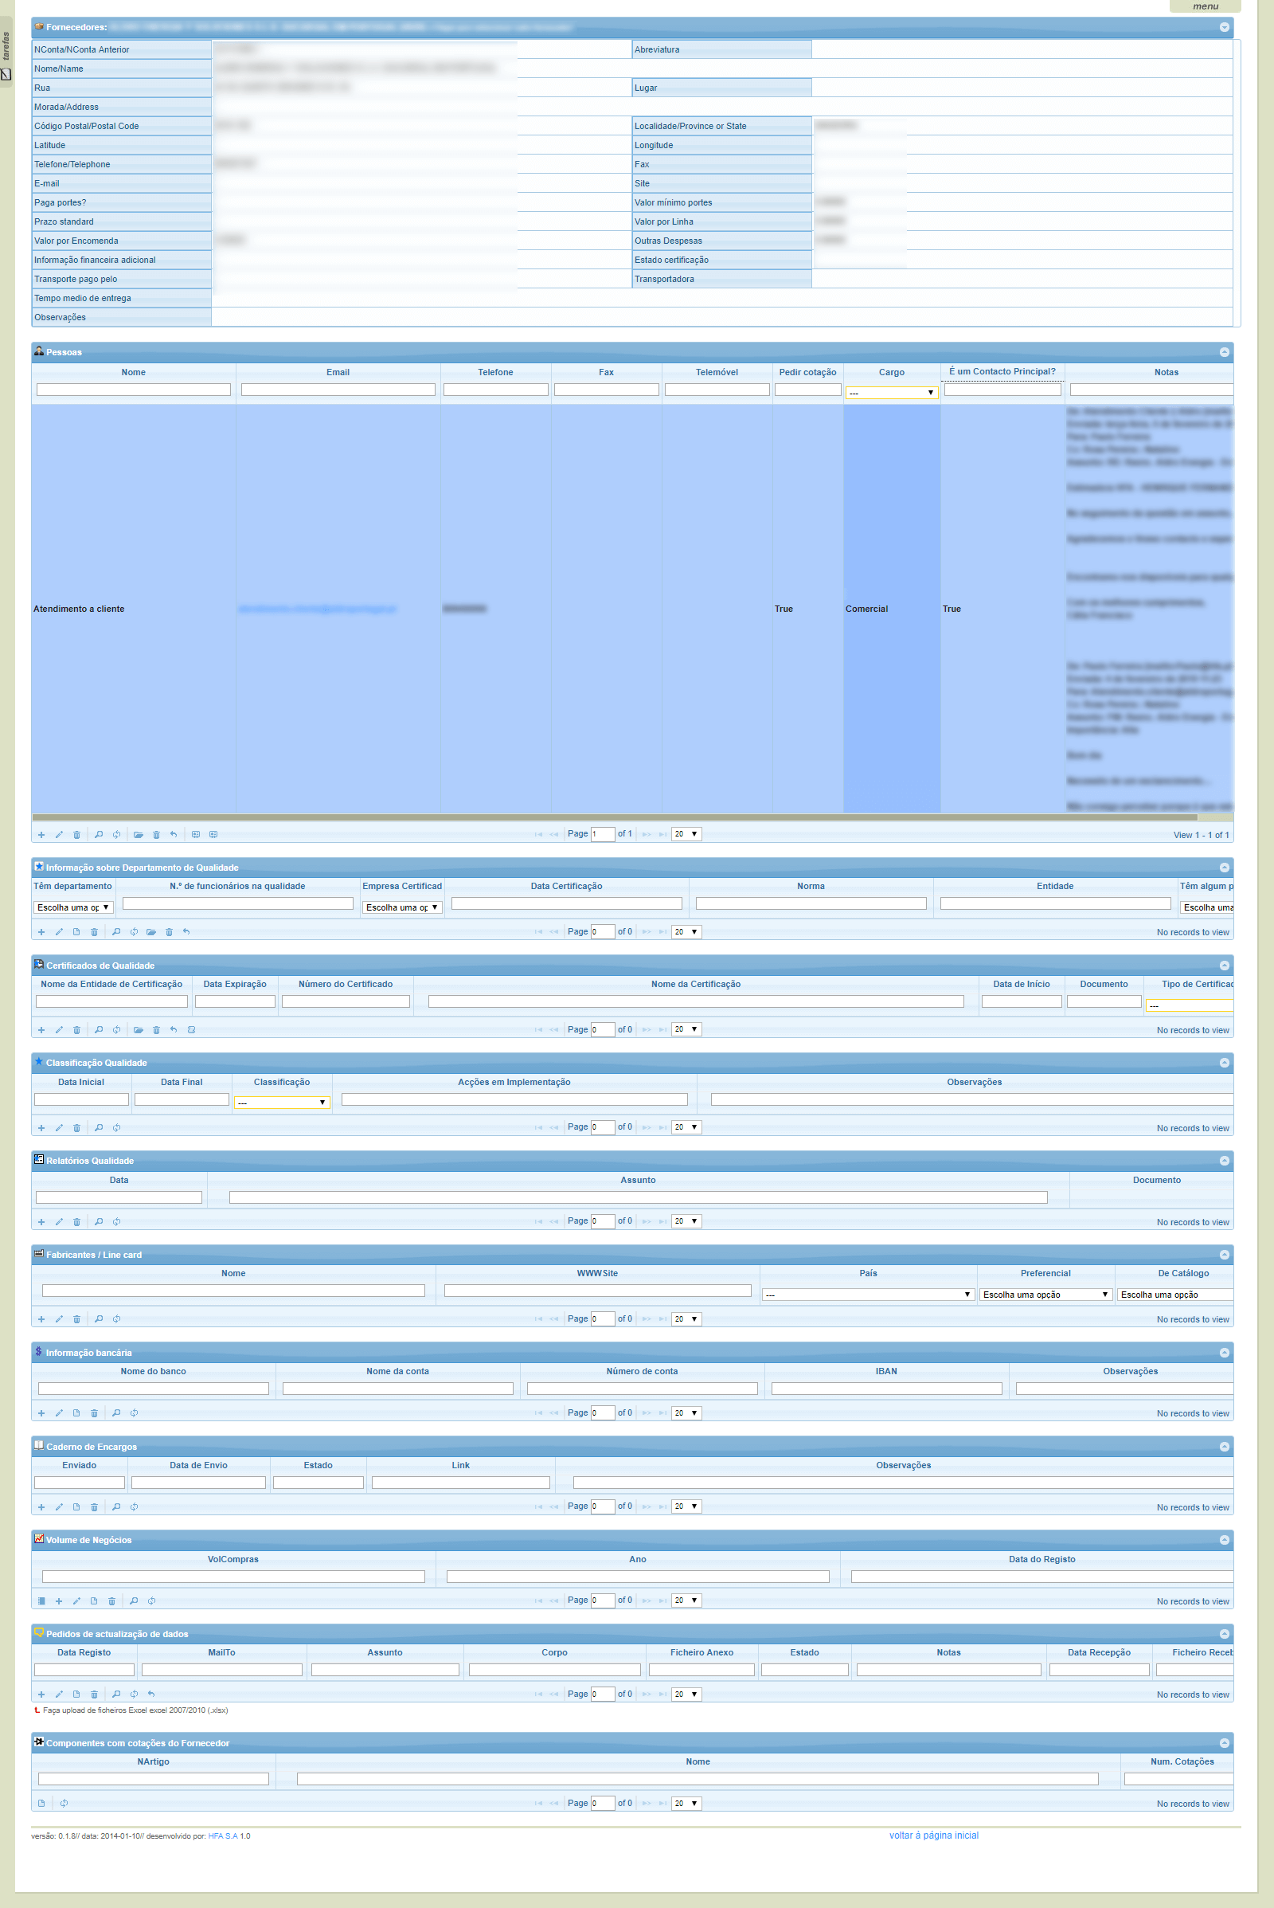Add record in Departamento de Qualidade toolbar
Viewport: 1274px width, 1908px height.
[x=41, y=931]
